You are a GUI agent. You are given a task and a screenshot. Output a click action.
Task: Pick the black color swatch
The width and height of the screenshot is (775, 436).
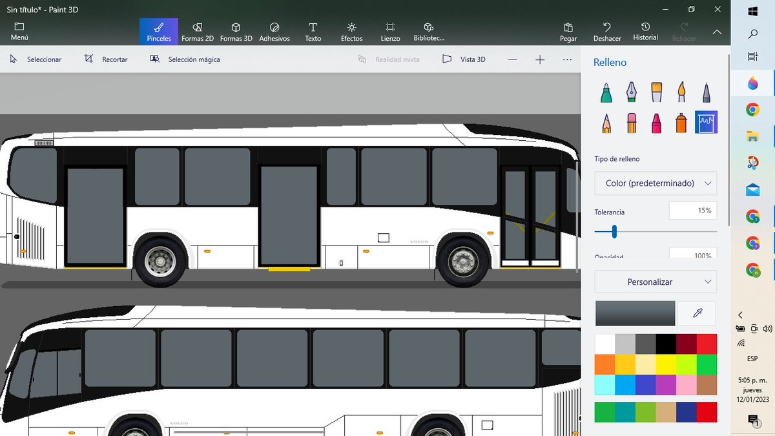666,344
